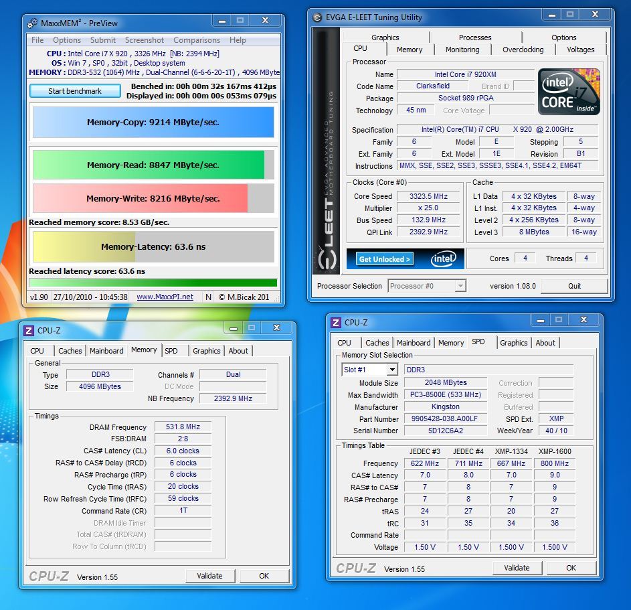Open SPD tab in CPU-Z Memory window
This screenshot has height=610, width=631.
point(171,351)
